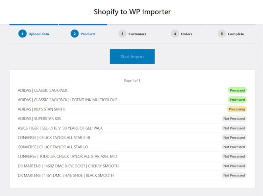Select the Customers step circle icon

122,34
